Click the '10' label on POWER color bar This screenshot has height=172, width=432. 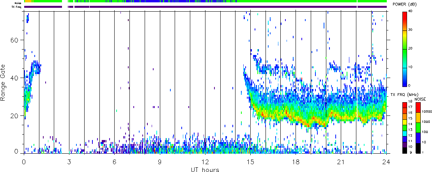[411, 67]
